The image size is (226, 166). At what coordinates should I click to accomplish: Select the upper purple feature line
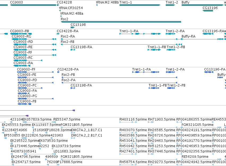point(37,110)
